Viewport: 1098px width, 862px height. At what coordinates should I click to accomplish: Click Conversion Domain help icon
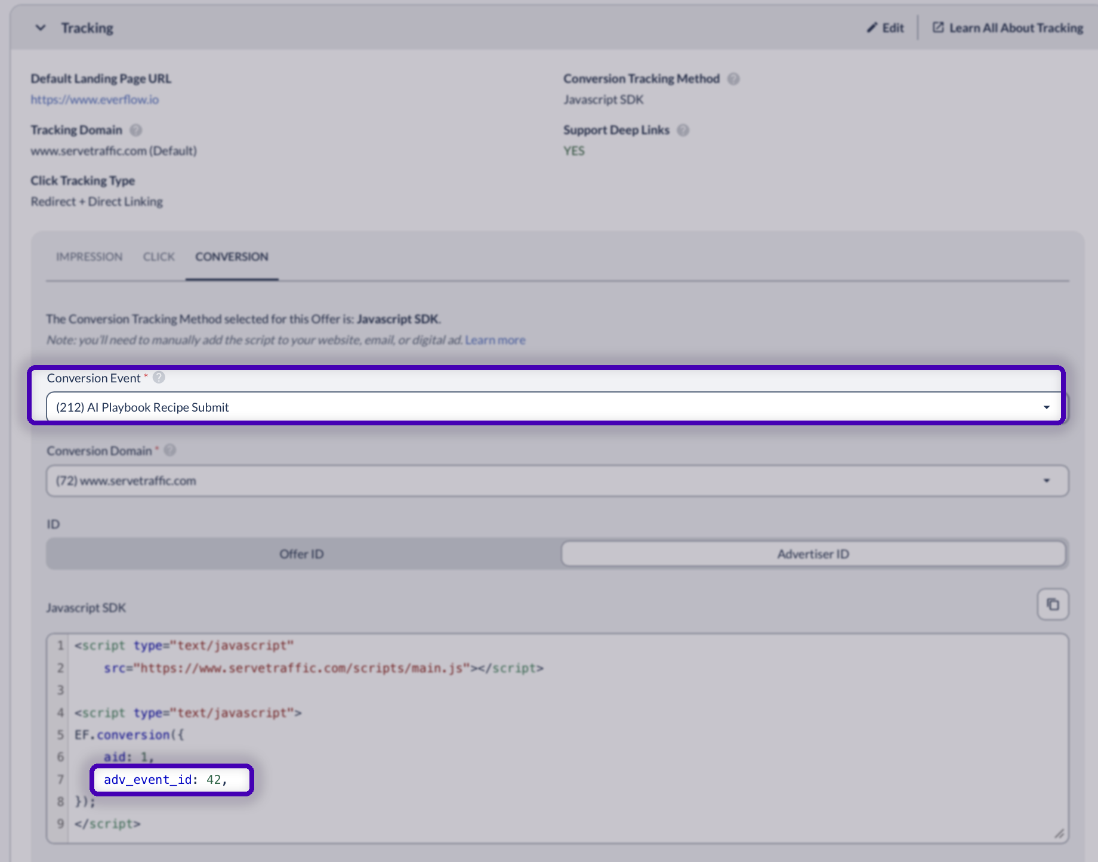tap(170, 450)
